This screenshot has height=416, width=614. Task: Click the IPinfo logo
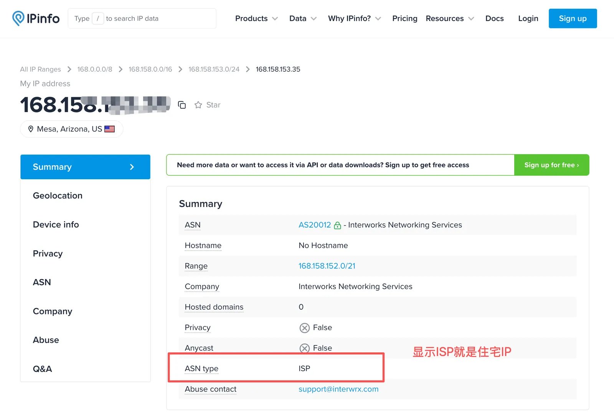(36, 18)
